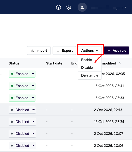
Task: Click the Import button
Action: [39, 51]
